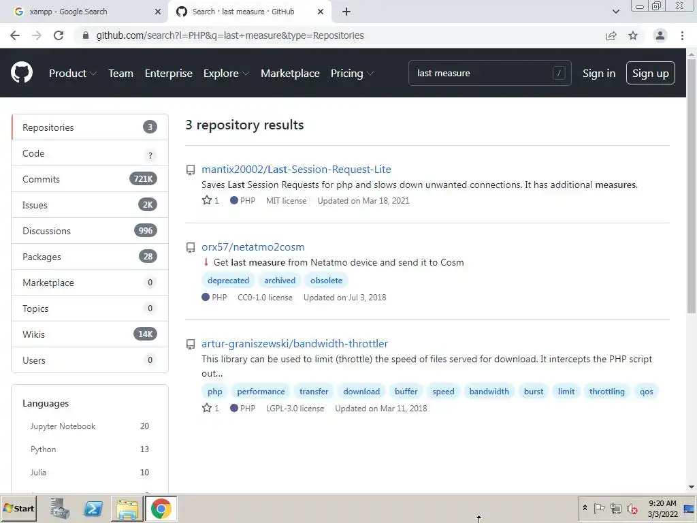The image size is (697, 523).
Task: Bookmark page with star icon
Action: point(633,35)
